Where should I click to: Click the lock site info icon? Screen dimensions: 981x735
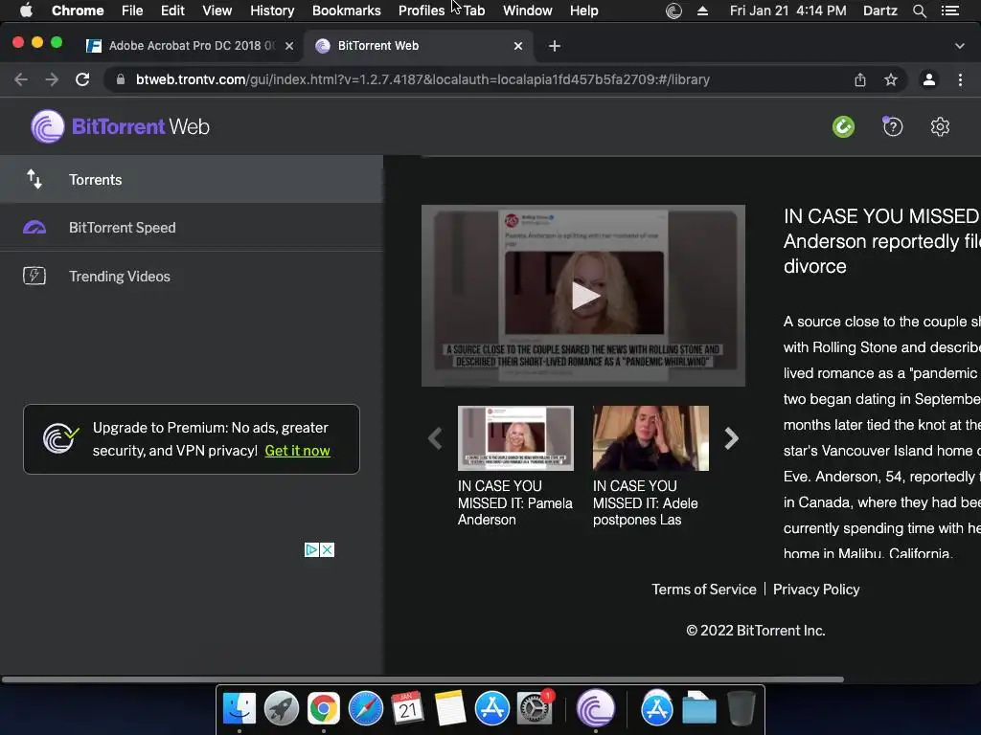pos(121,79)
